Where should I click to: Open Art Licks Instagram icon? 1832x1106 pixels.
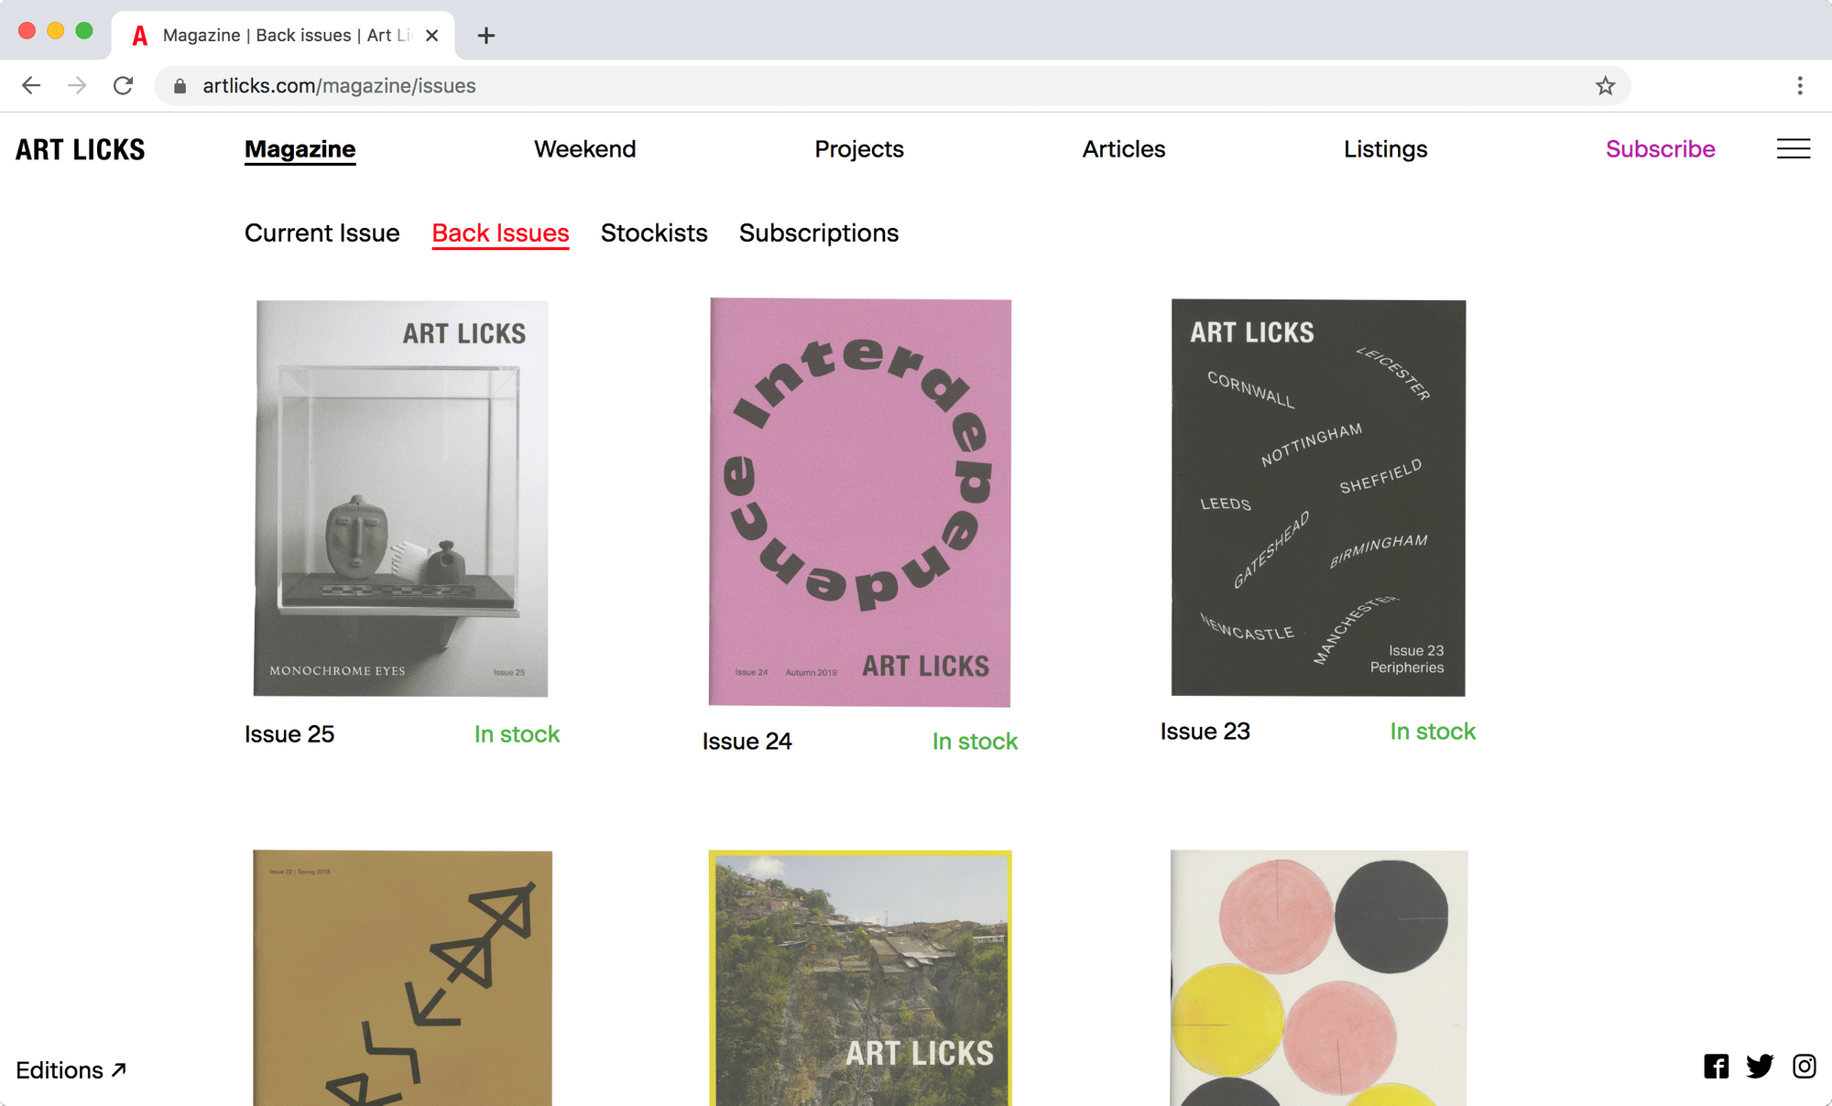[1805, 1067]
